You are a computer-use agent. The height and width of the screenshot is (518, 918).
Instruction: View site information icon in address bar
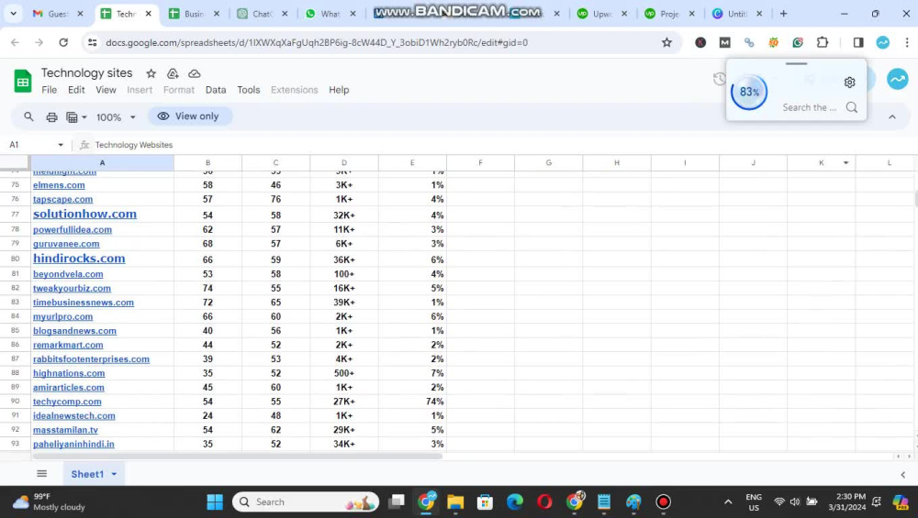click(x=92, y=42)
